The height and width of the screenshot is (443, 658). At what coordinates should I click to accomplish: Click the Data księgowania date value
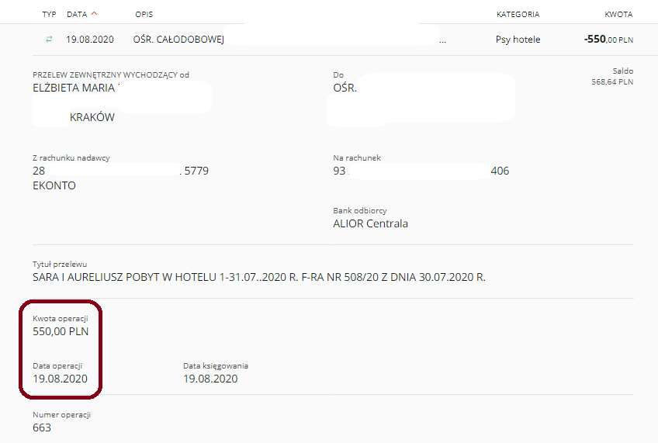pos(210,379)
